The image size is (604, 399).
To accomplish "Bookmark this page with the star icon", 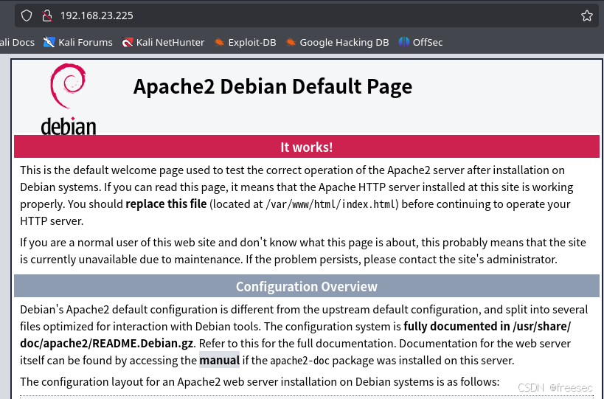I will (x=586, y=15).
